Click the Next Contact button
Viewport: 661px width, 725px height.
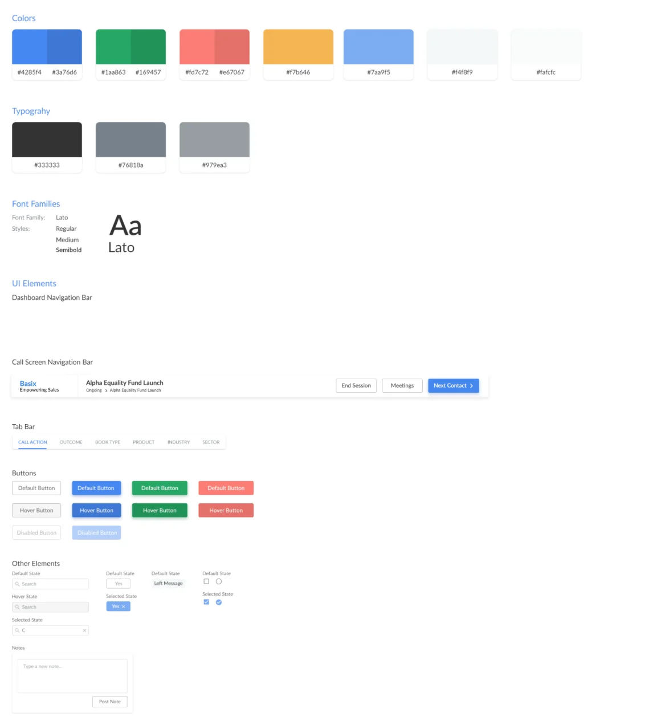[x=454, y=386]
